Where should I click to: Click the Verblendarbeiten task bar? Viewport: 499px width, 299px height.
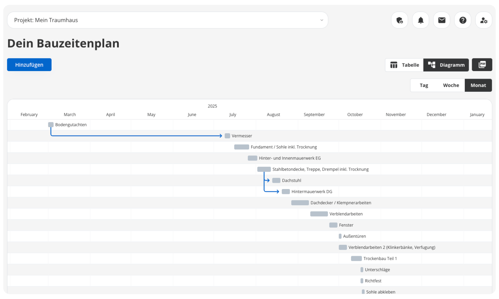pos(319,214)
